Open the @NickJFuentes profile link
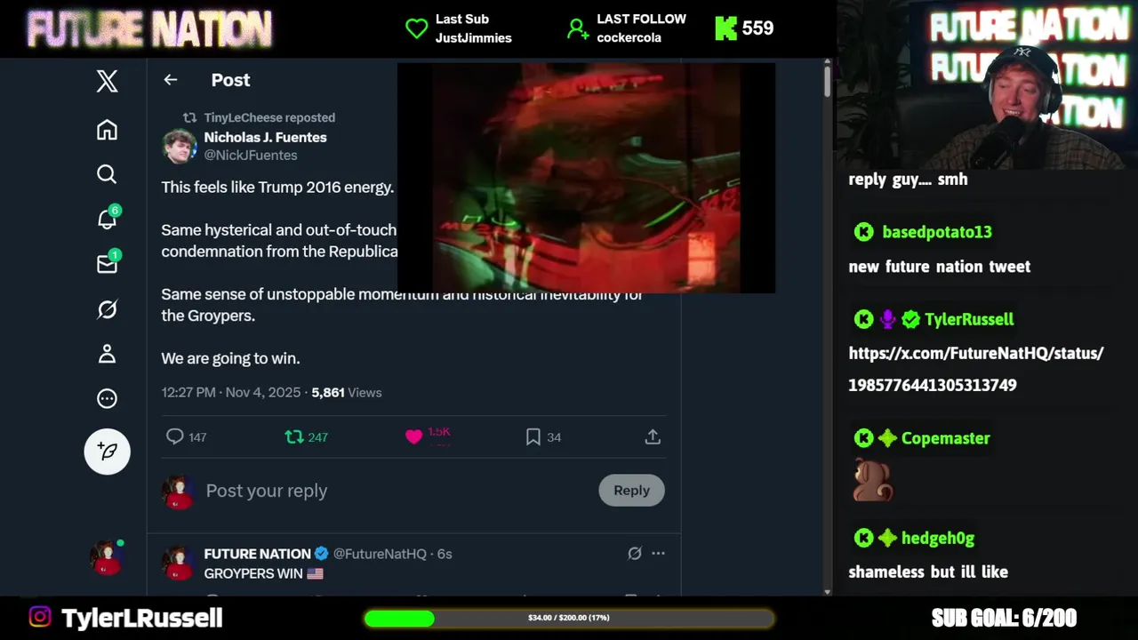 click(251, 155)
